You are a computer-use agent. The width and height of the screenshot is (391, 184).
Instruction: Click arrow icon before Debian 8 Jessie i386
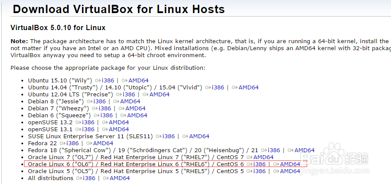[x=89, y=102]
